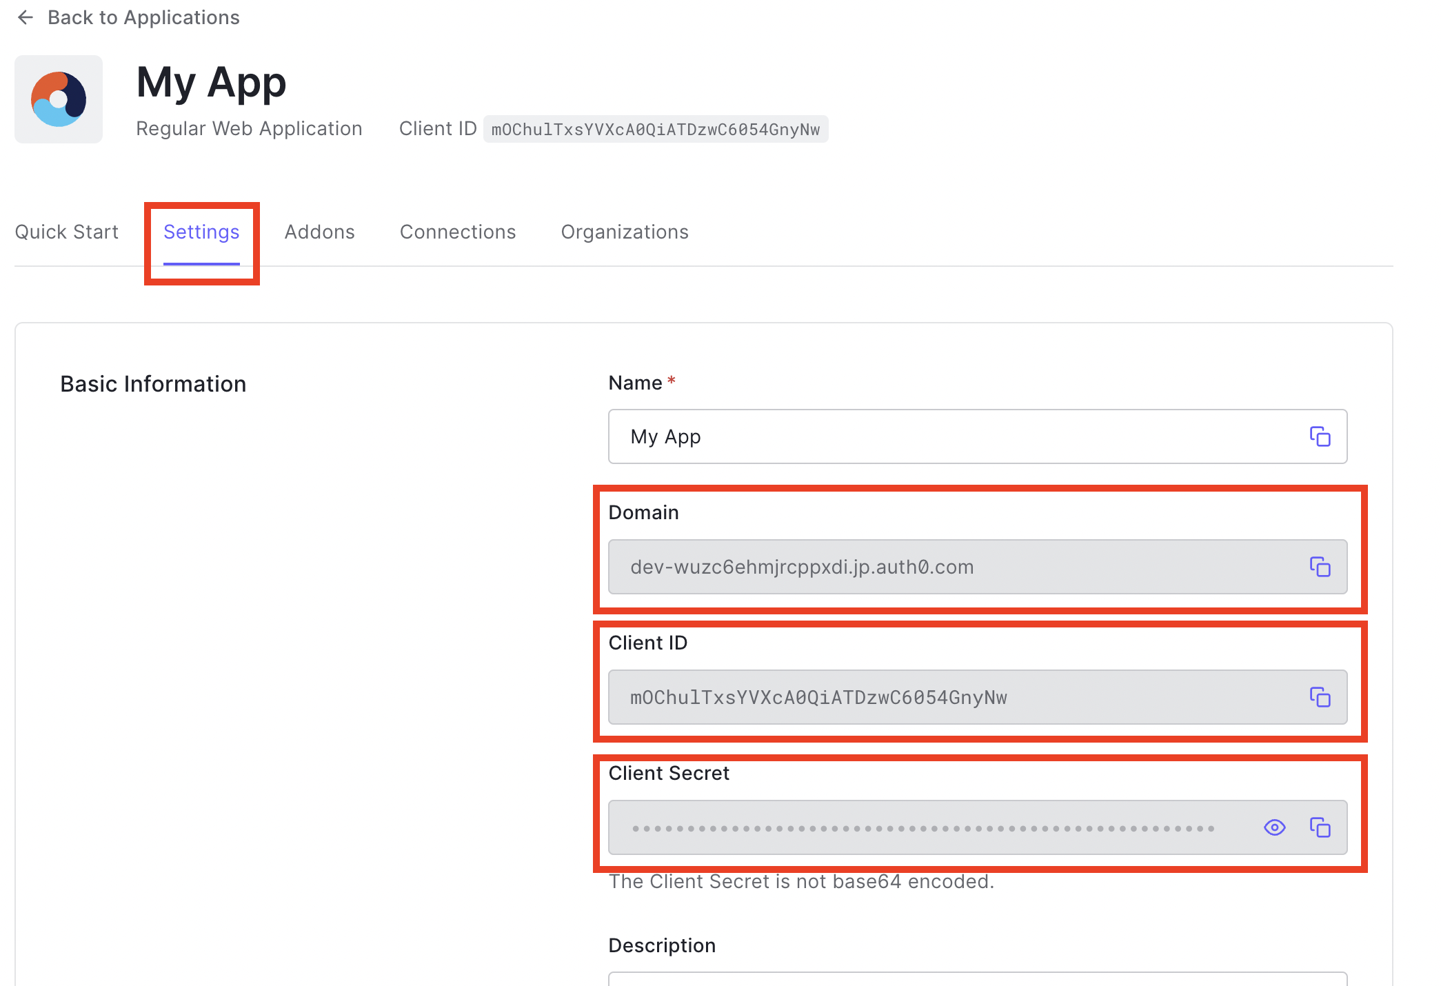Viewport: 1441px width, 986px height.
Task: Copy the Client Secret value
Action: click(1320, 827)
